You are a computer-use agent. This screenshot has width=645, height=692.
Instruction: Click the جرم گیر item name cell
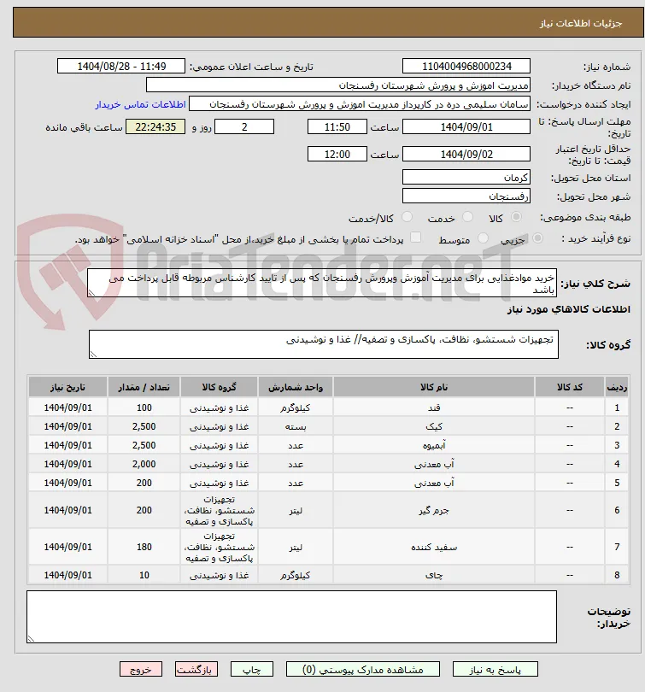pos(434,510)
